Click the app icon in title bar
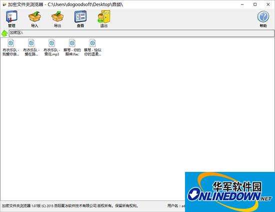The image size is (275, 212). click(4, 5)
